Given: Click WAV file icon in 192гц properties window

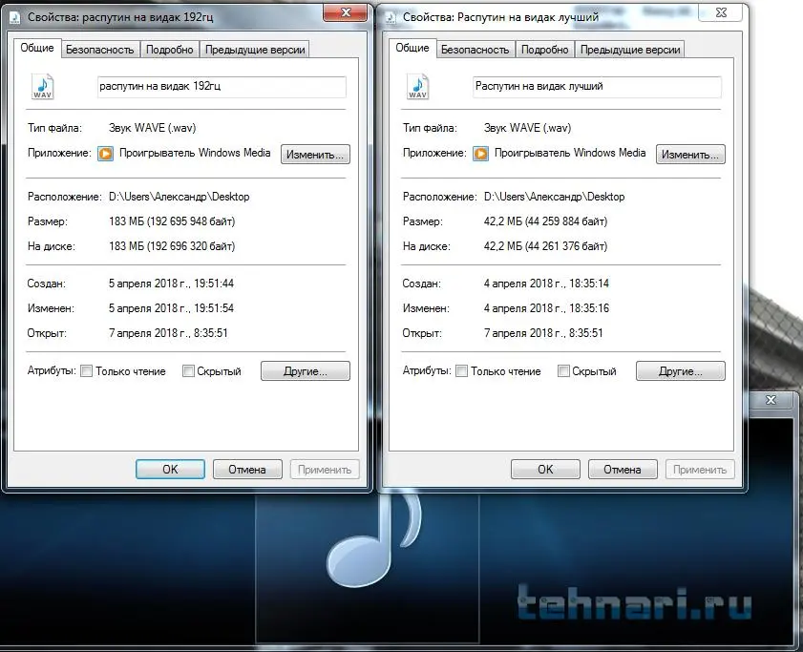Looking at the screenshot, I should [43, 87].
